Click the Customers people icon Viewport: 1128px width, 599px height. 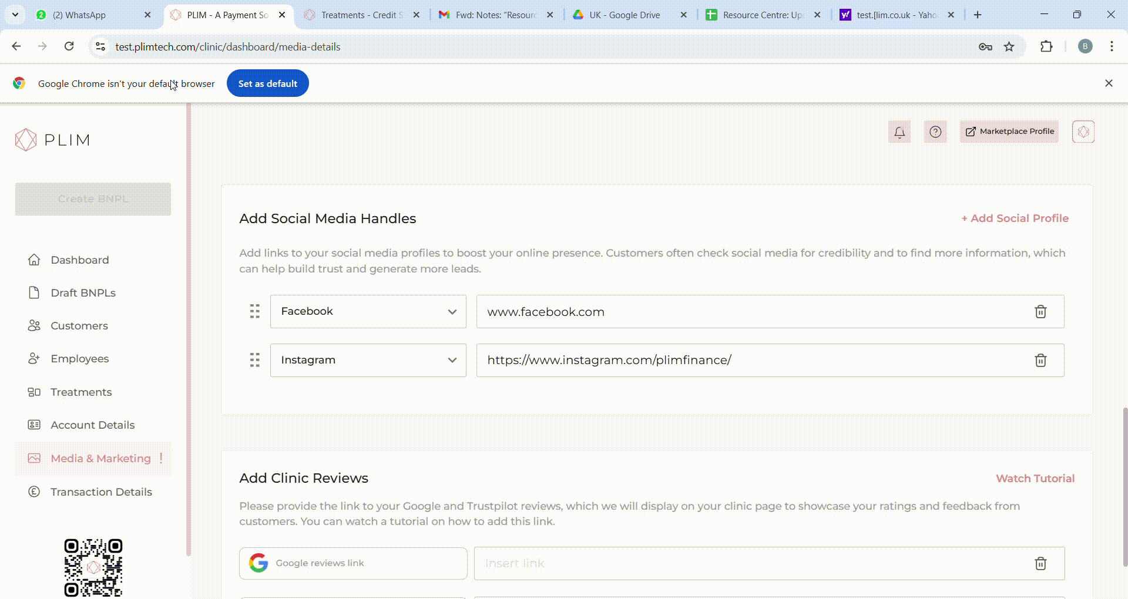pos(34,325)
